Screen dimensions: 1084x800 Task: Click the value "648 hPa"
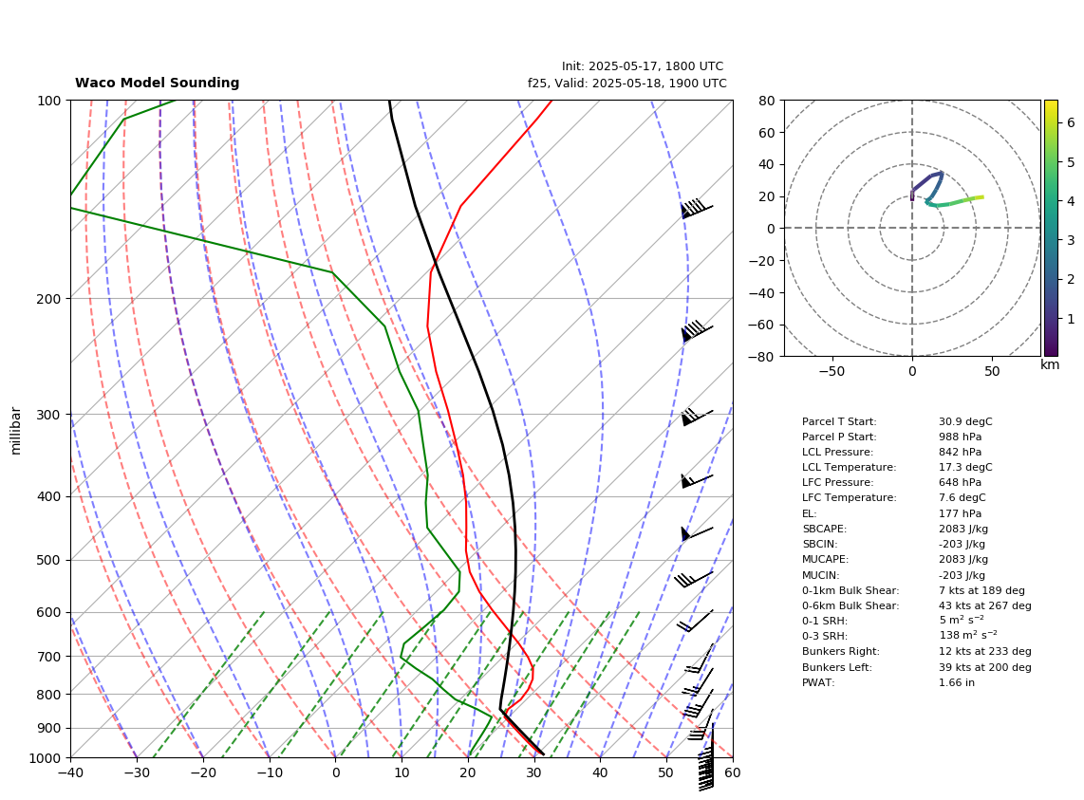click(x=961, y=483)
